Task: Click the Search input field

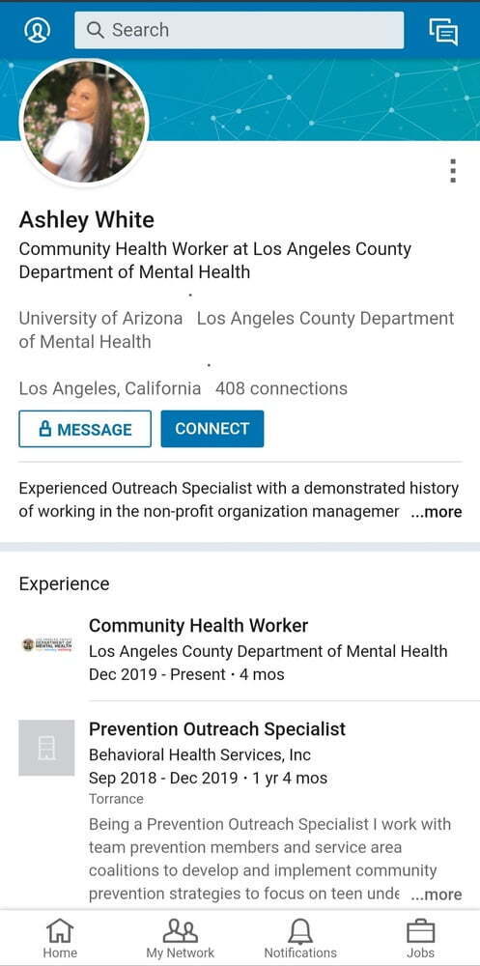Action: 240,30
